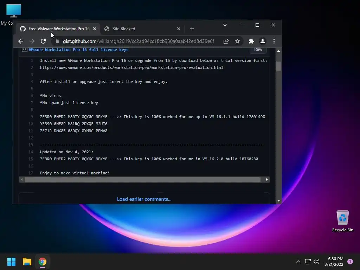Viewport: 360px width, 270px height.
Task: Close the Site Blocked tab
Action: coord(179,29)
